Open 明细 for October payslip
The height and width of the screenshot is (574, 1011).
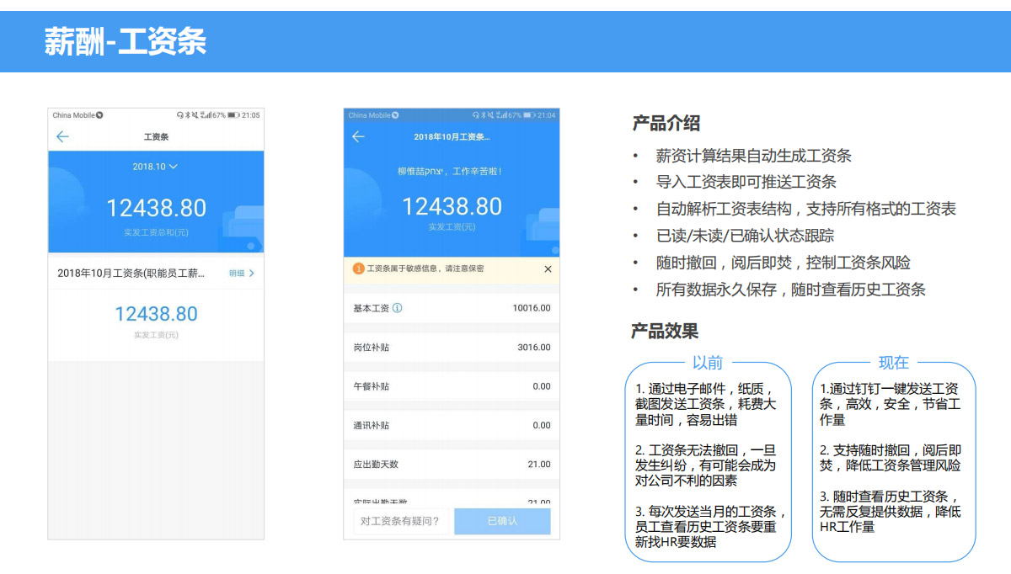point(237,274)
